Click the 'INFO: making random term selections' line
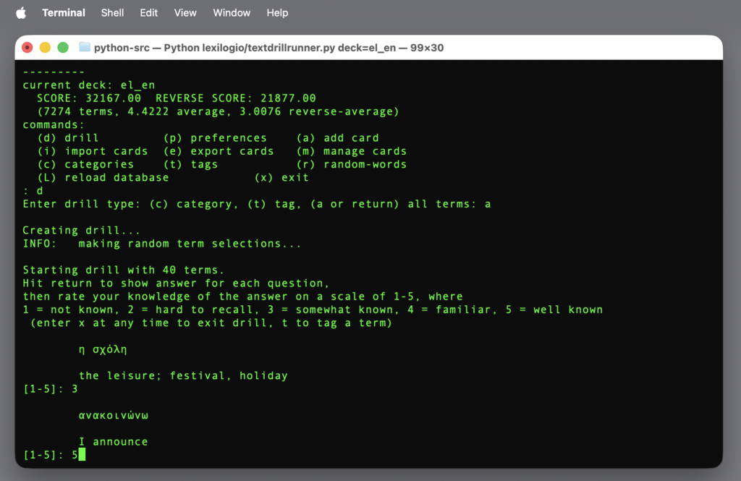The image size is (741, 481). click(x=162, y=244)
